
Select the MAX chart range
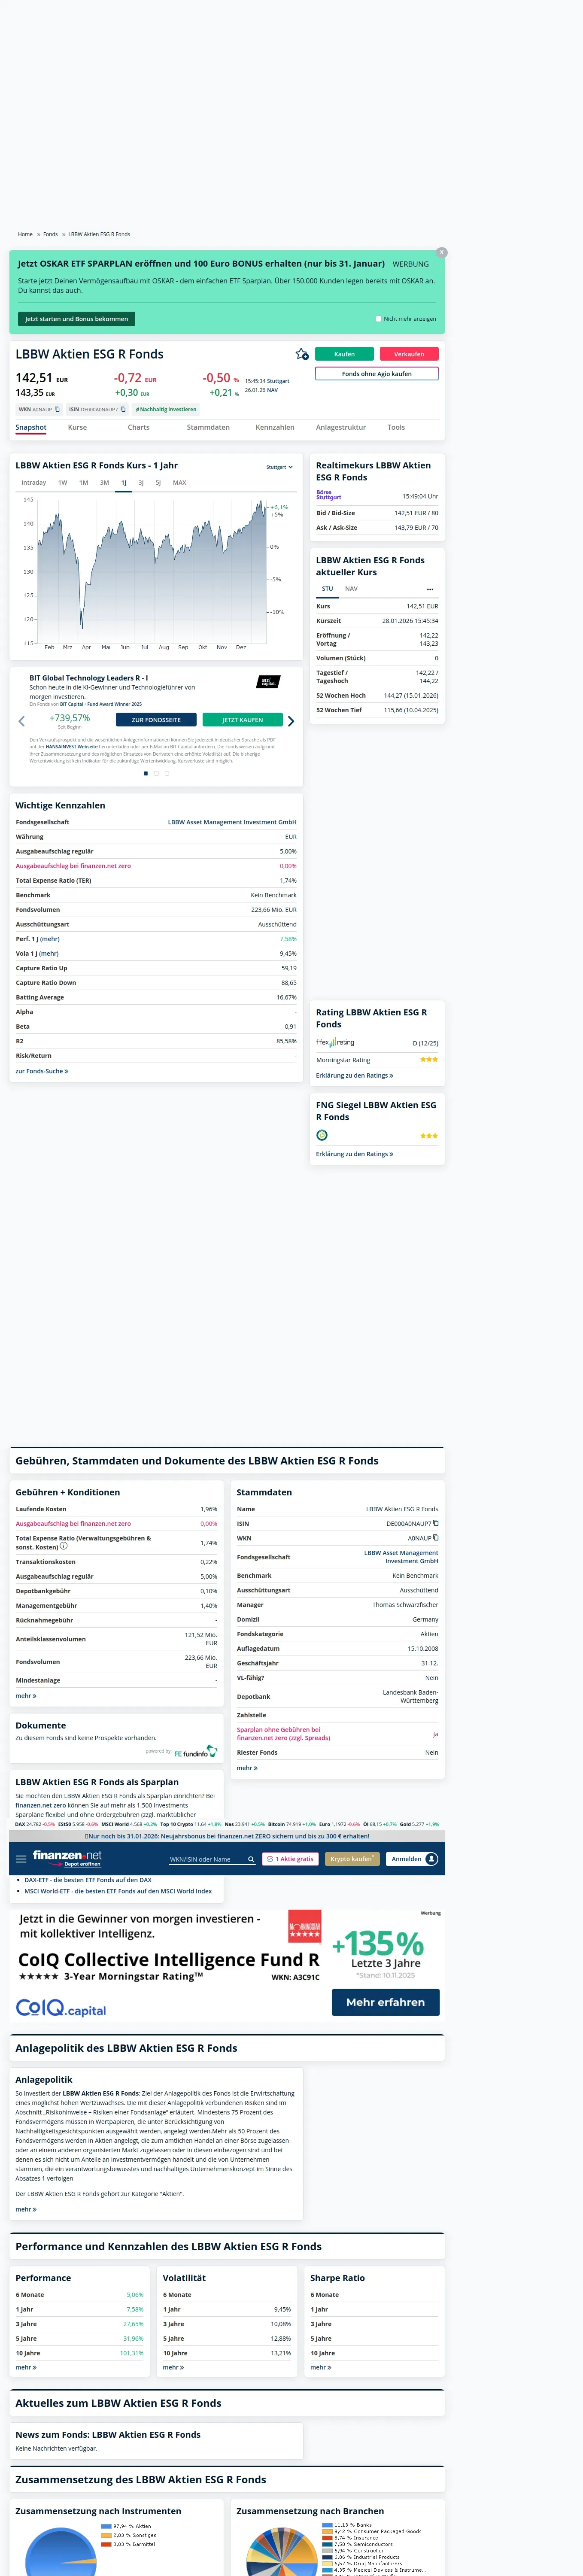(179, 483)
